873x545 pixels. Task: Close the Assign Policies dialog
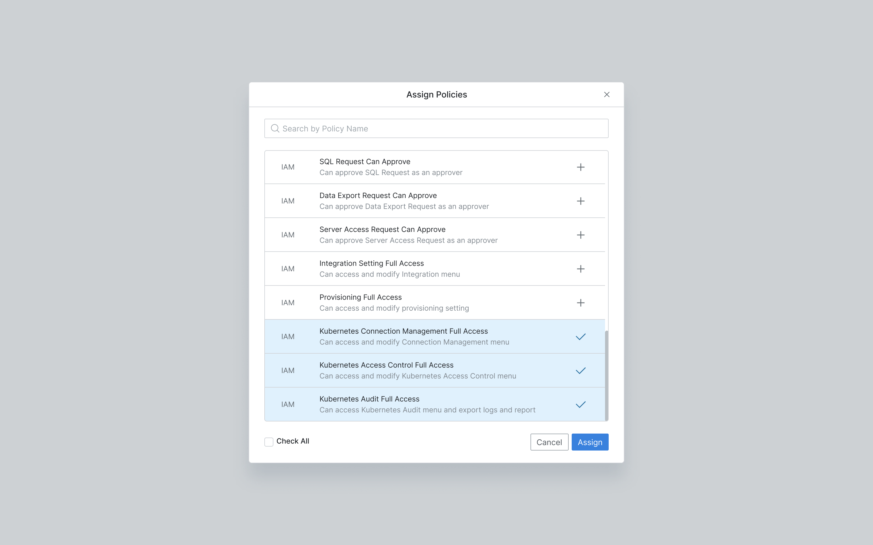(x=607, y=94)
